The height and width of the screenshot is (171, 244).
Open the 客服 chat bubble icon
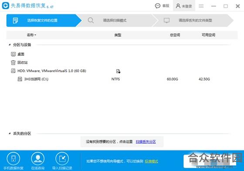[x=157, y=6]
